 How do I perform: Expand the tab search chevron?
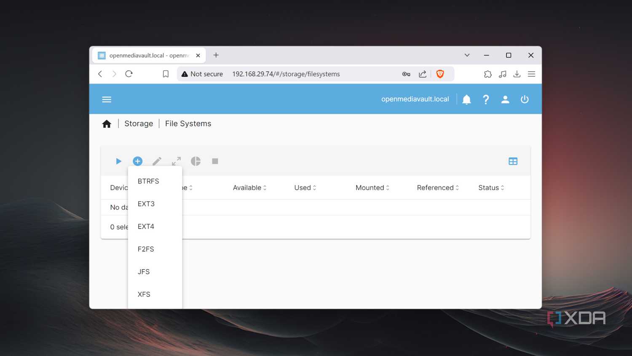click(x=467, y=55)
